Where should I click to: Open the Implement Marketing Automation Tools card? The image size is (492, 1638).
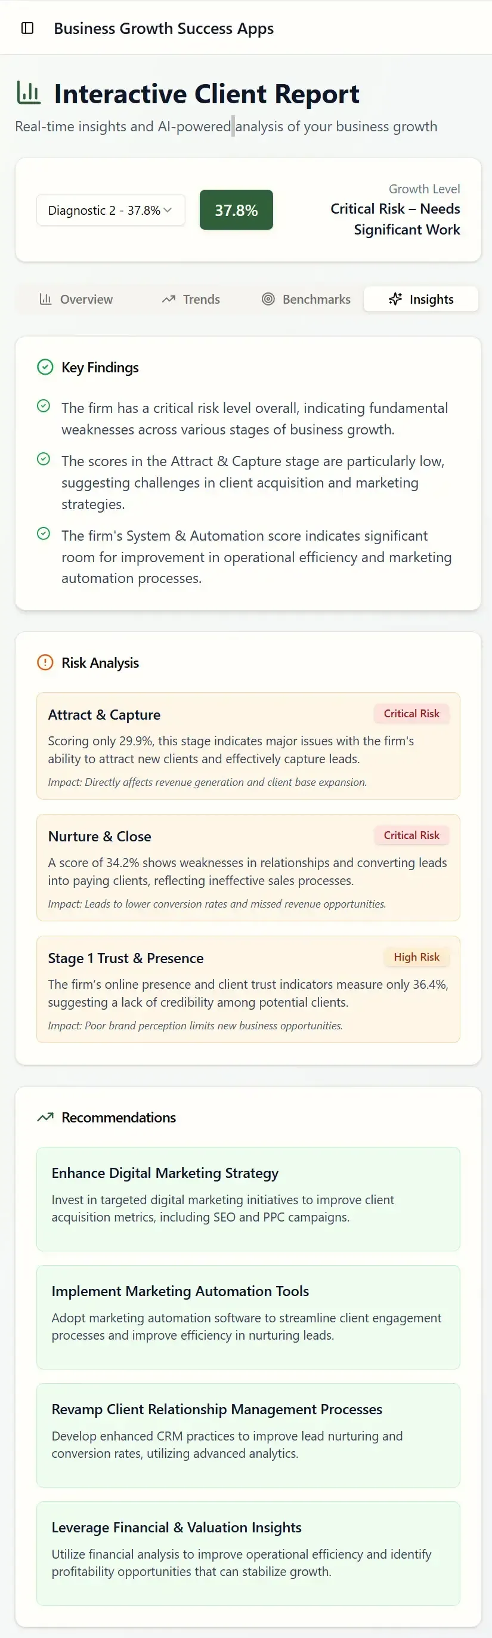[248, 1318]
